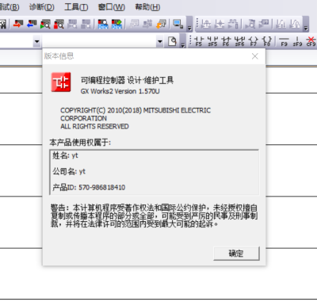The image size is (317, 302).
Task: Open the Tools 工具(T) menu
Action: click(x=76, y=7)
